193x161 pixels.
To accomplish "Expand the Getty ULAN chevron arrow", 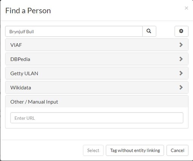I will click(x=181, y=73).
